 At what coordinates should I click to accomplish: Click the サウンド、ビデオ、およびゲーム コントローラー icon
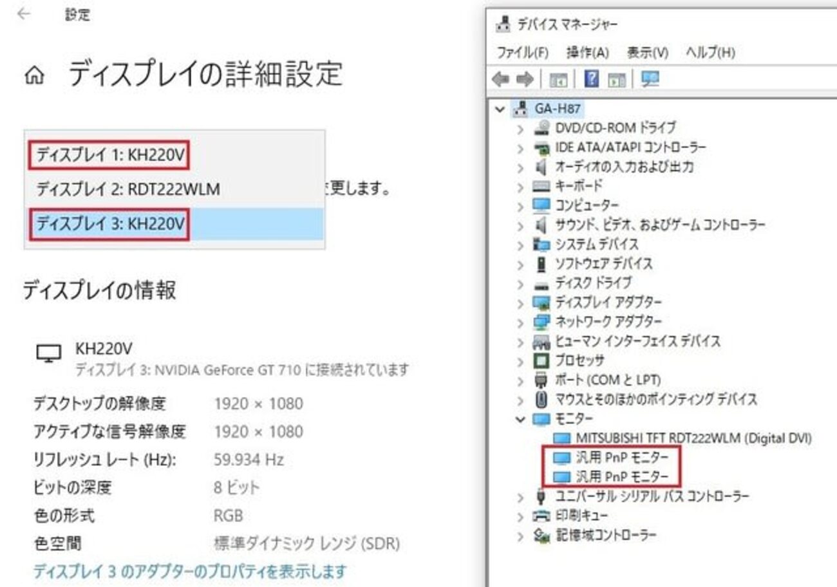pos(543,225)
